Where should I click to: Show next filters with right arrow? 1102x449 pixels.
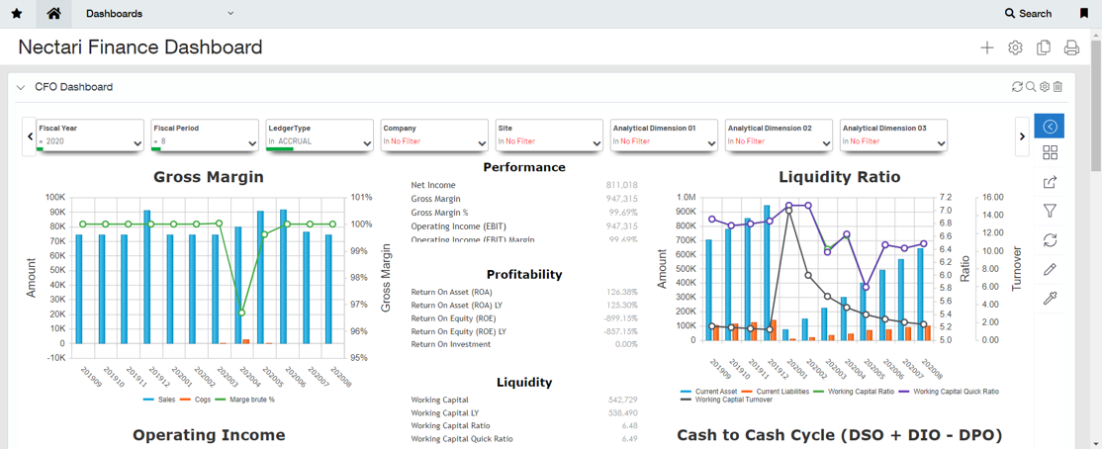pos(1023,136)
